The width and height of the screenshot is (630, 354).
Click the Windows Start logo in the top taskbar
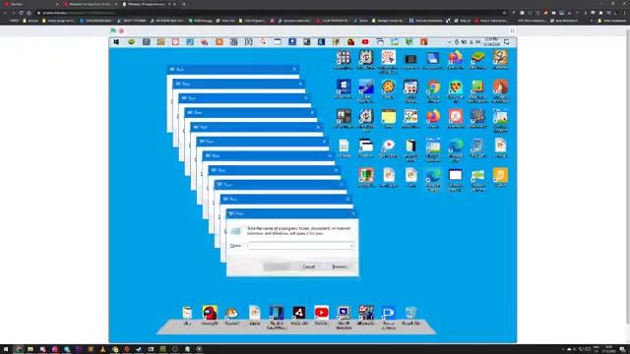(116, 41)
